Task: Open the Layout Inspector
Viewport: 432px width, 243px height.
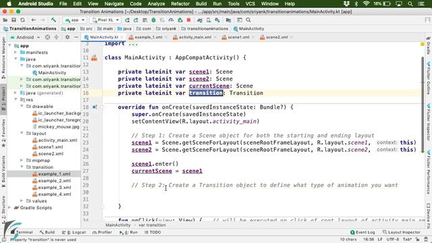Action: (x=402, y=232)
